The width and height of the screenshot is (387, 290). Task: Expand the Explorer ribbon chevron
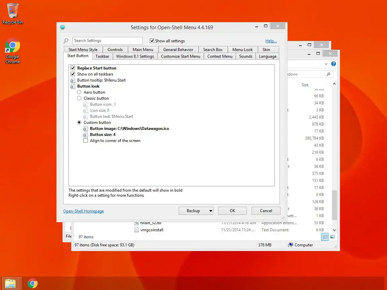[x=326, y=64]
